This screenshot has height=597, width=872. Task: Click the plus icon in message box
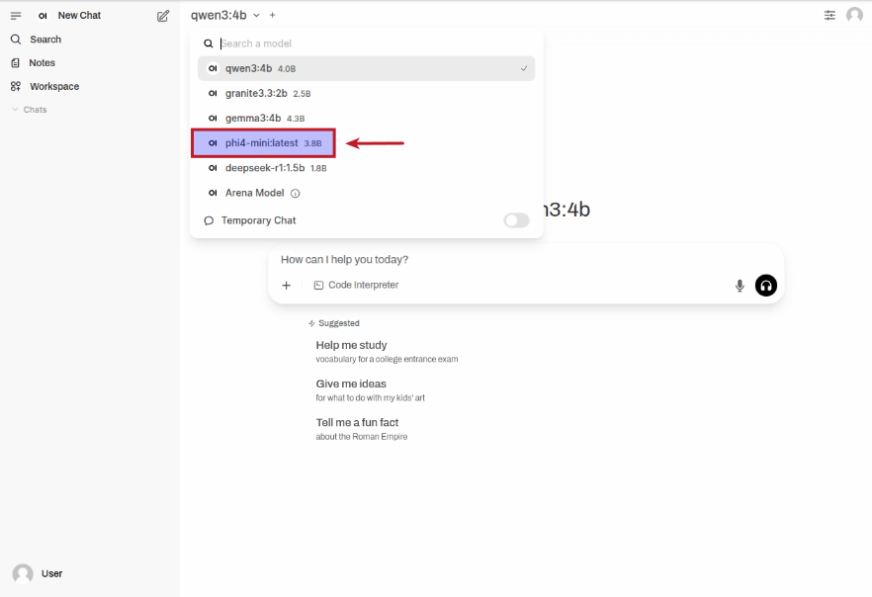(x=287, y=286)
